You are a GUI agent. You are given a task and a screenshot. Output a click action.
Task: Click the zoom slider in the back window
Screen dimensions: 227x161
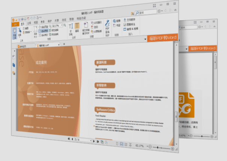201,136
